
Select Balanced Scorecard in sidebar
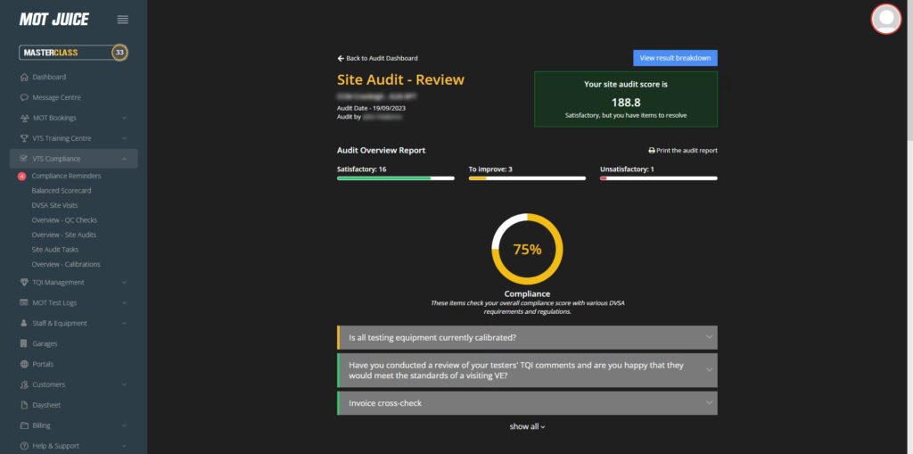coord(62,191)
